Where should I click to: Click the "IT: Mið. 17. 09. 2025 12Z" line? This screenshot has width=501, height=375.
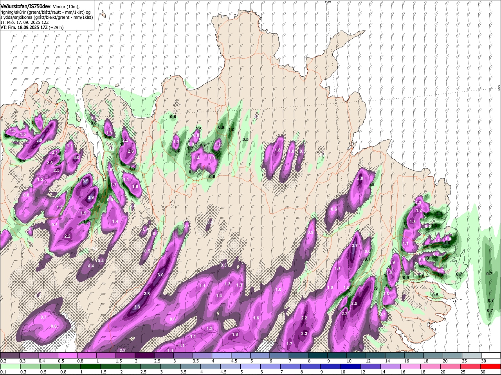click(x=24, y=22)
